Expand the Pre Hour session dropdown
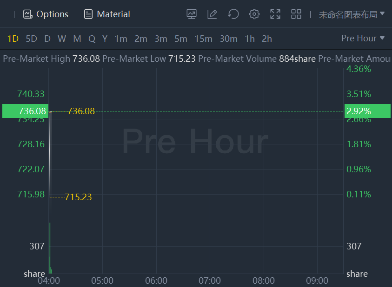This screenshot has width=392, height=287. [363, 38]
